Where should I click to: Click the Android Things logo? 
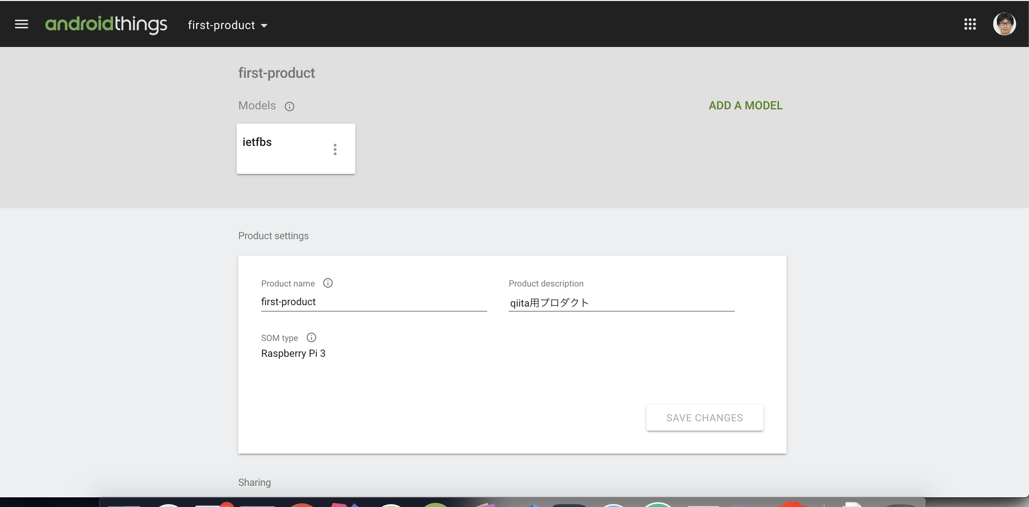(x=106, y=24)
